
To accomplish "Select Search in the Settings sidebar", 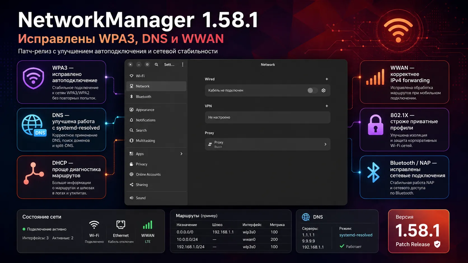I will point(156,130).
